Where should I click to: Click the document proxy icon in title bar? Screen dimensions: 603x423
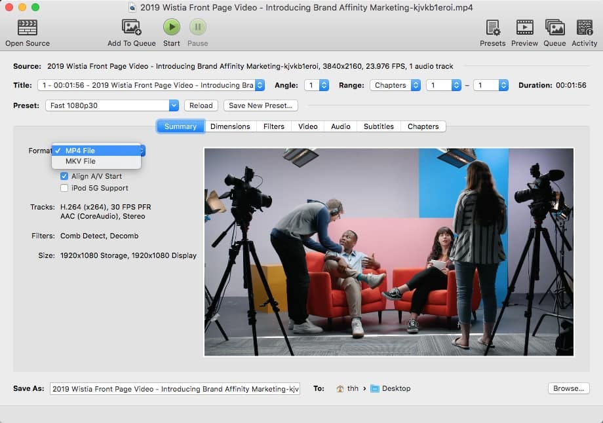(132, 7)
